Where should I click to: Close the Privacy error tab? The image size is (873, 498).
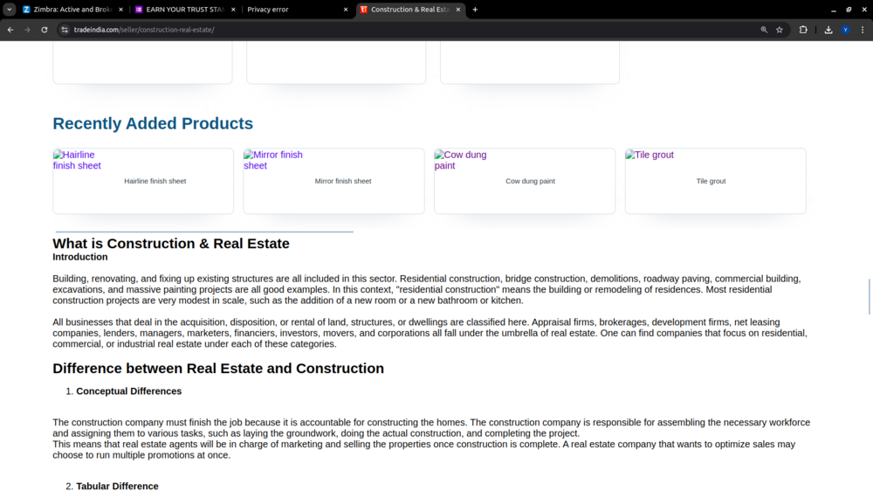tap(346, 10)
